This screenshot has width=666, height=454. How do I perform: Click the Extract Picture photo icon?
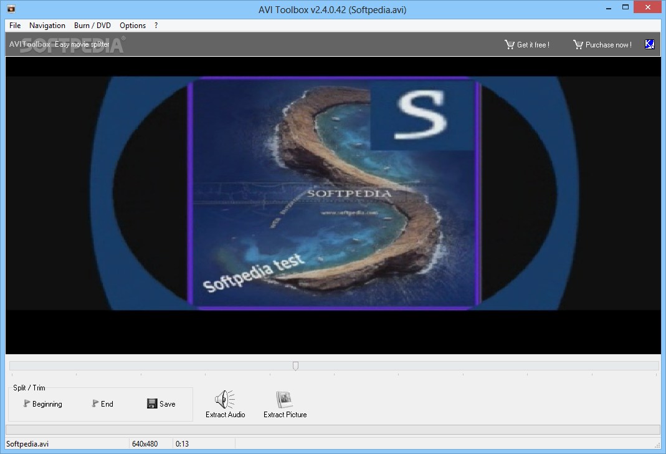[285, 400]
